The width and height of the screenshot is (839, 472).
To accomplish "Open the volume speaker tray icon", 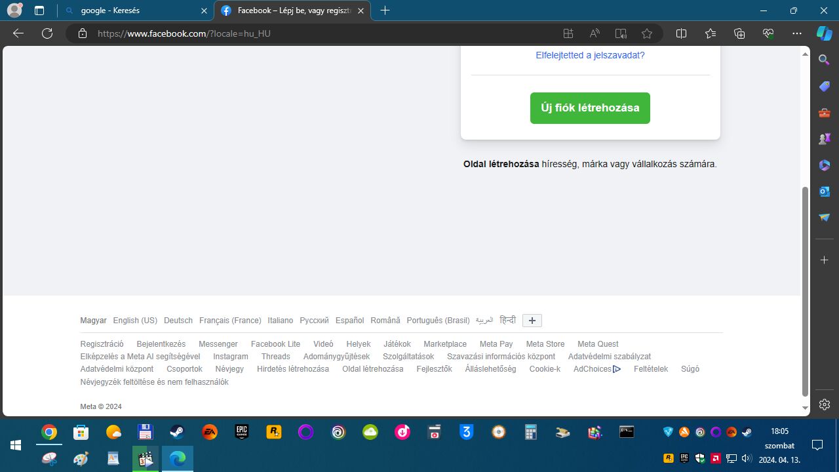I will (747, 458).
